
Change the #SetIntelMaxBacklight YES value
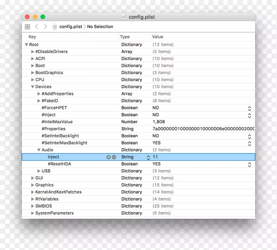[x=249, y=143]
